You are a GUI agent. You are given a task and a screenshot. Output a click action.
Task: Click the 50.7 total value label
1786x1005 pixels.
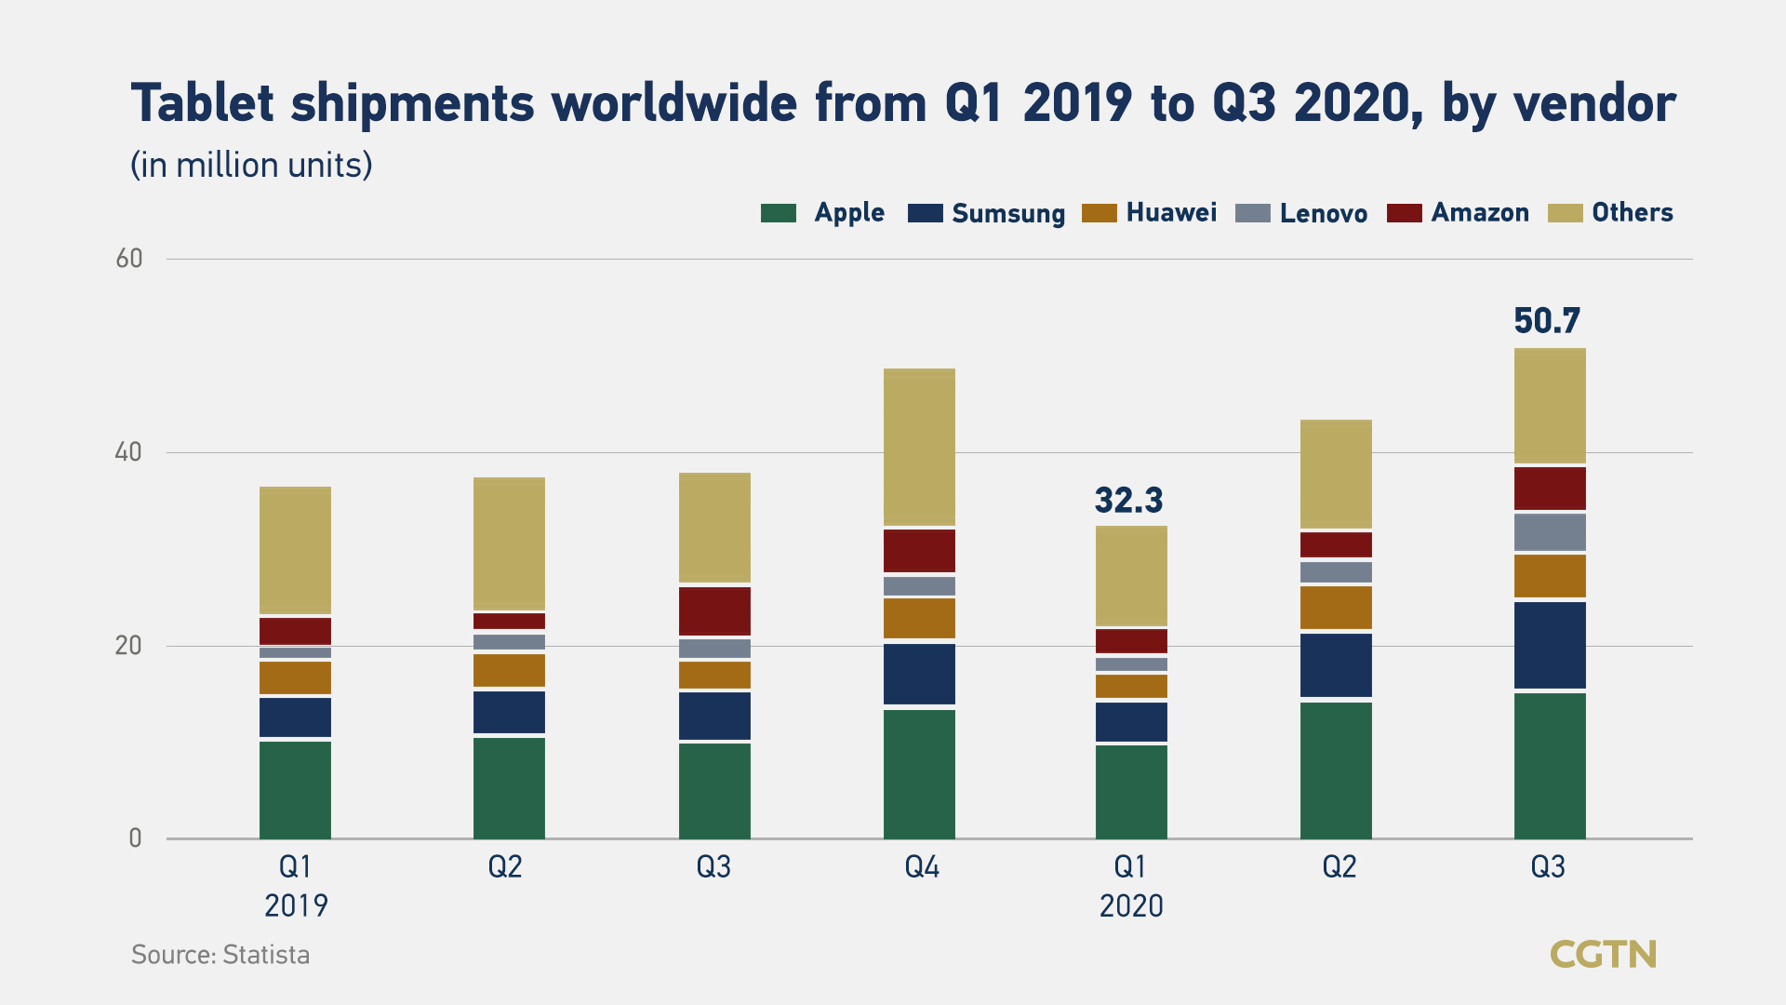click(x=1547, y=321)
